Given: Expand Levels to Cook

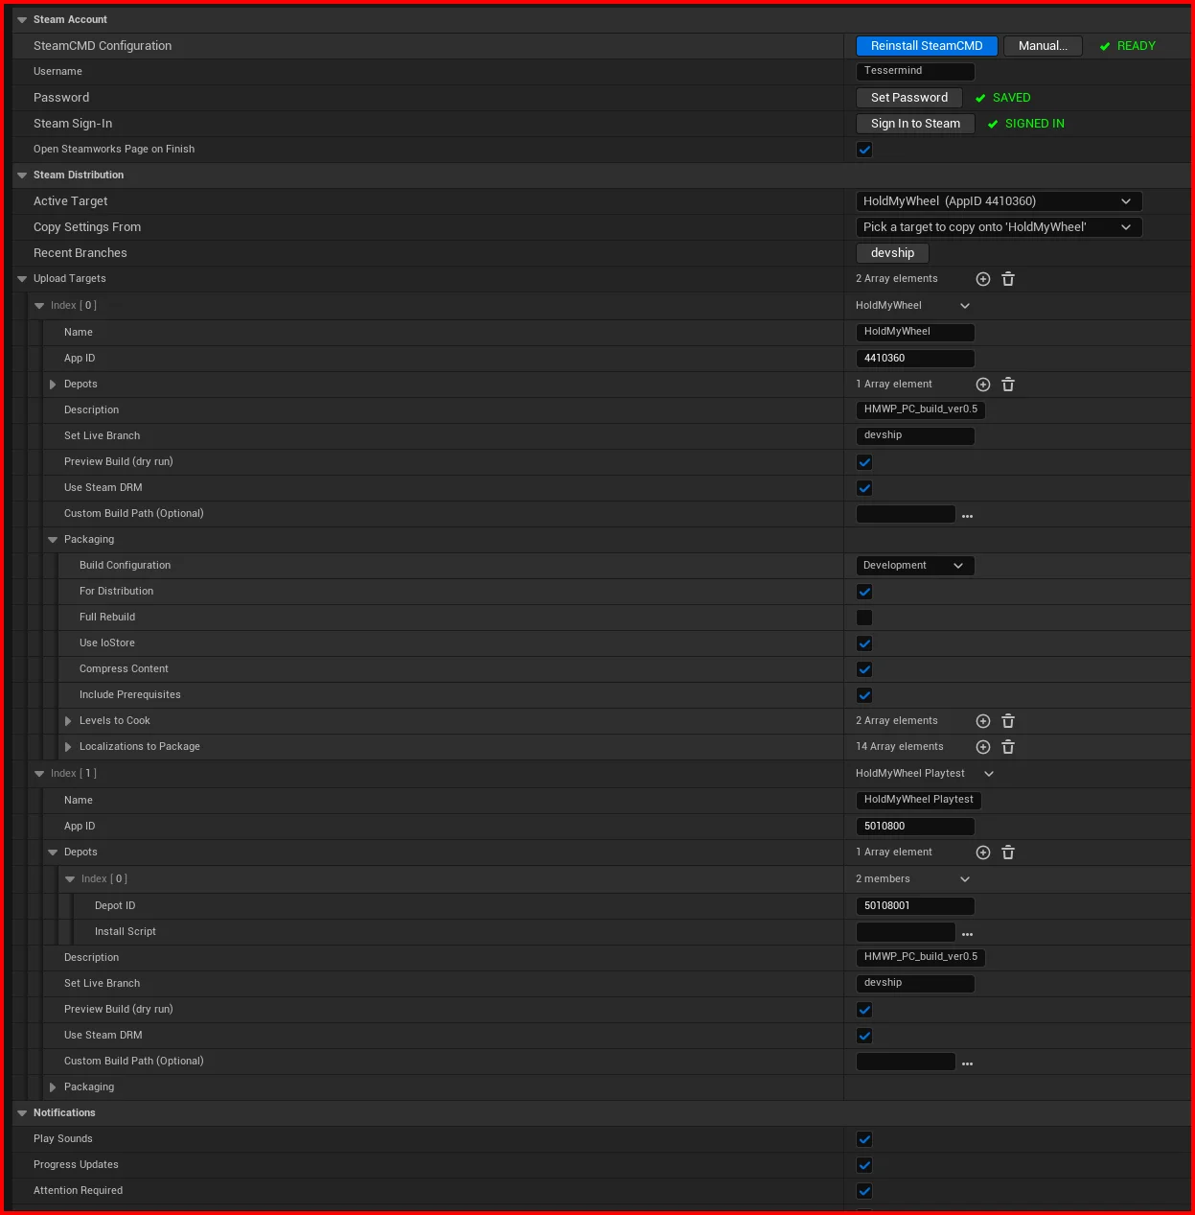Looking at the screenshot, I should pyautogui.click(x=68, y=721).
